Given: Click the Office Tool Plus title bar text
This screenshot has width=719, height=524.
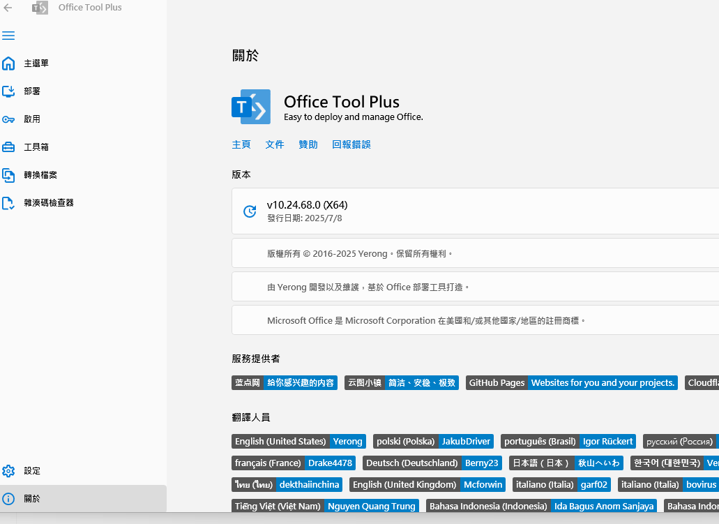Looking at the screenshot, I should [90, 8].
